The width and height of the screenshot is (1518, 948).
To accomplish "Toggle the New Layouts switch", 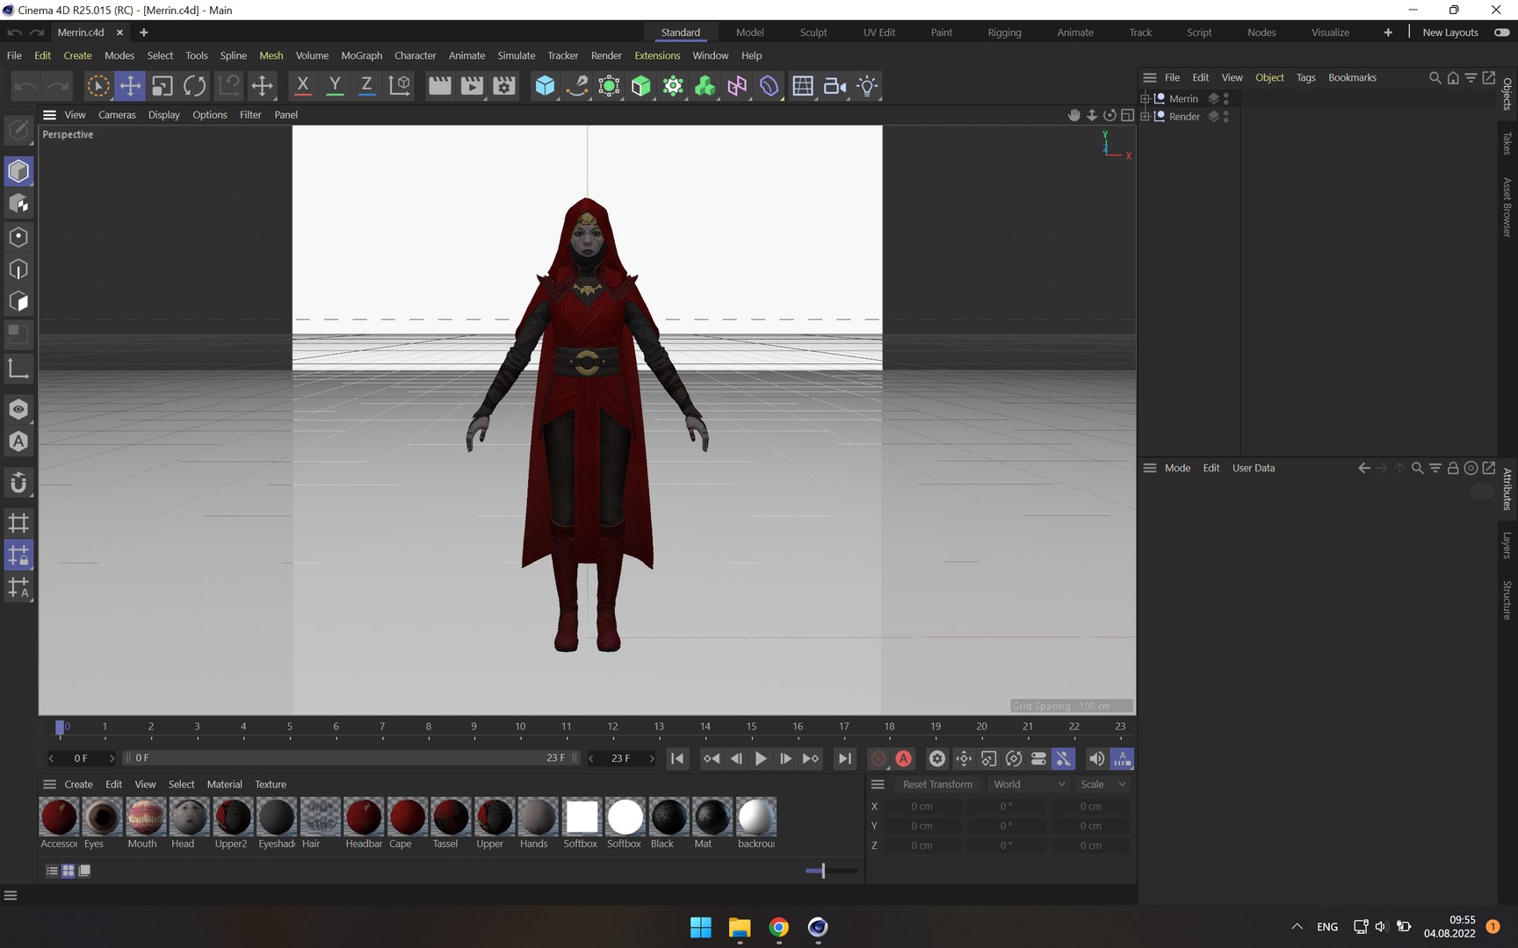I will pos(1502,32).
